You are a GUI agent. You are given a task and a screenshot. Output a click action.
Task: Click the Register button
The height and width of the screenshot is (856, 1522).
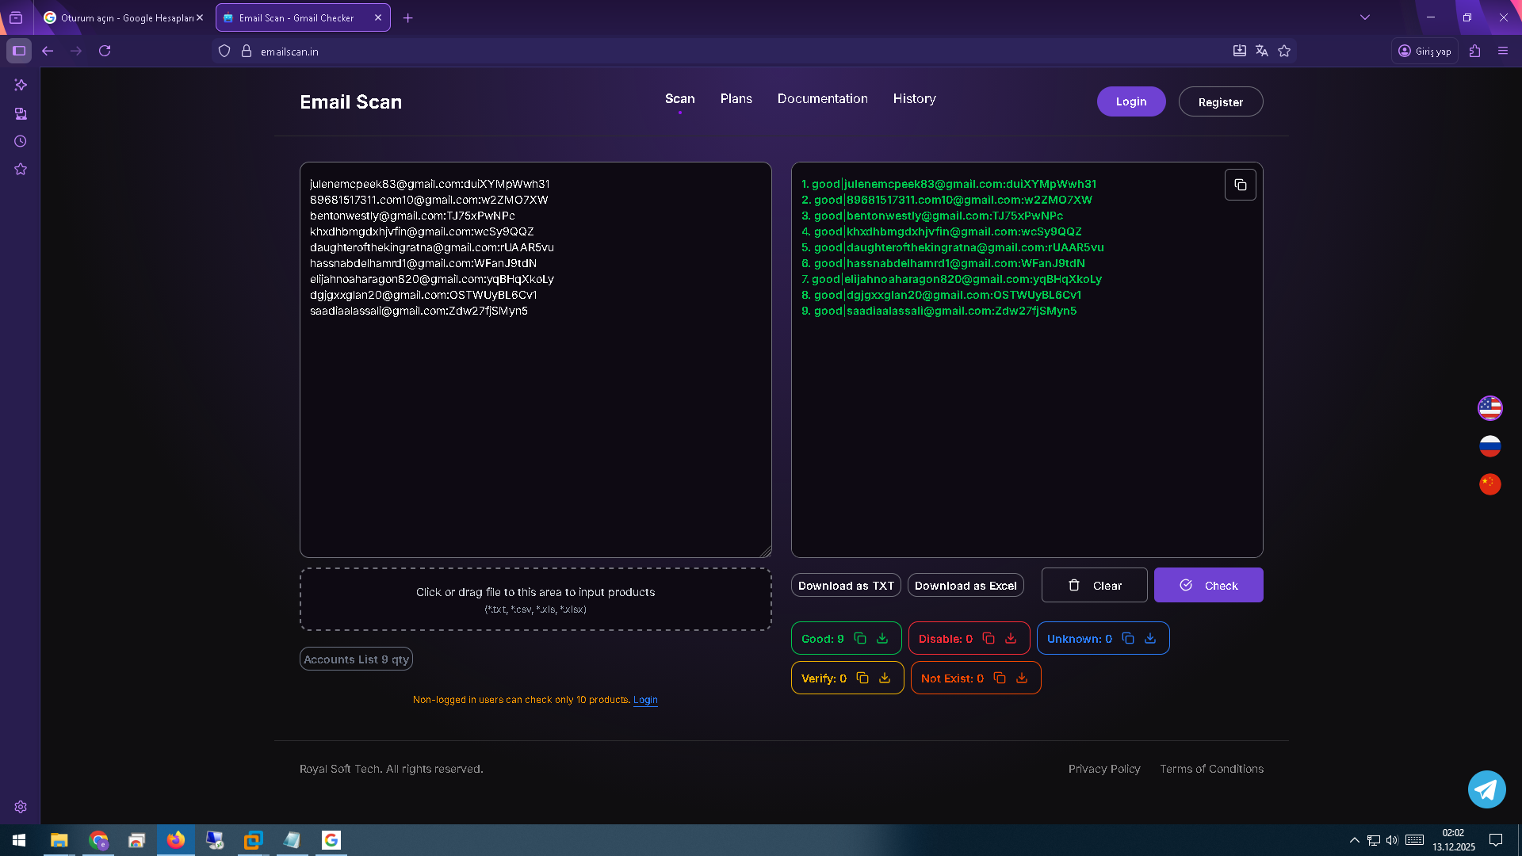(x=1221, y=101)
